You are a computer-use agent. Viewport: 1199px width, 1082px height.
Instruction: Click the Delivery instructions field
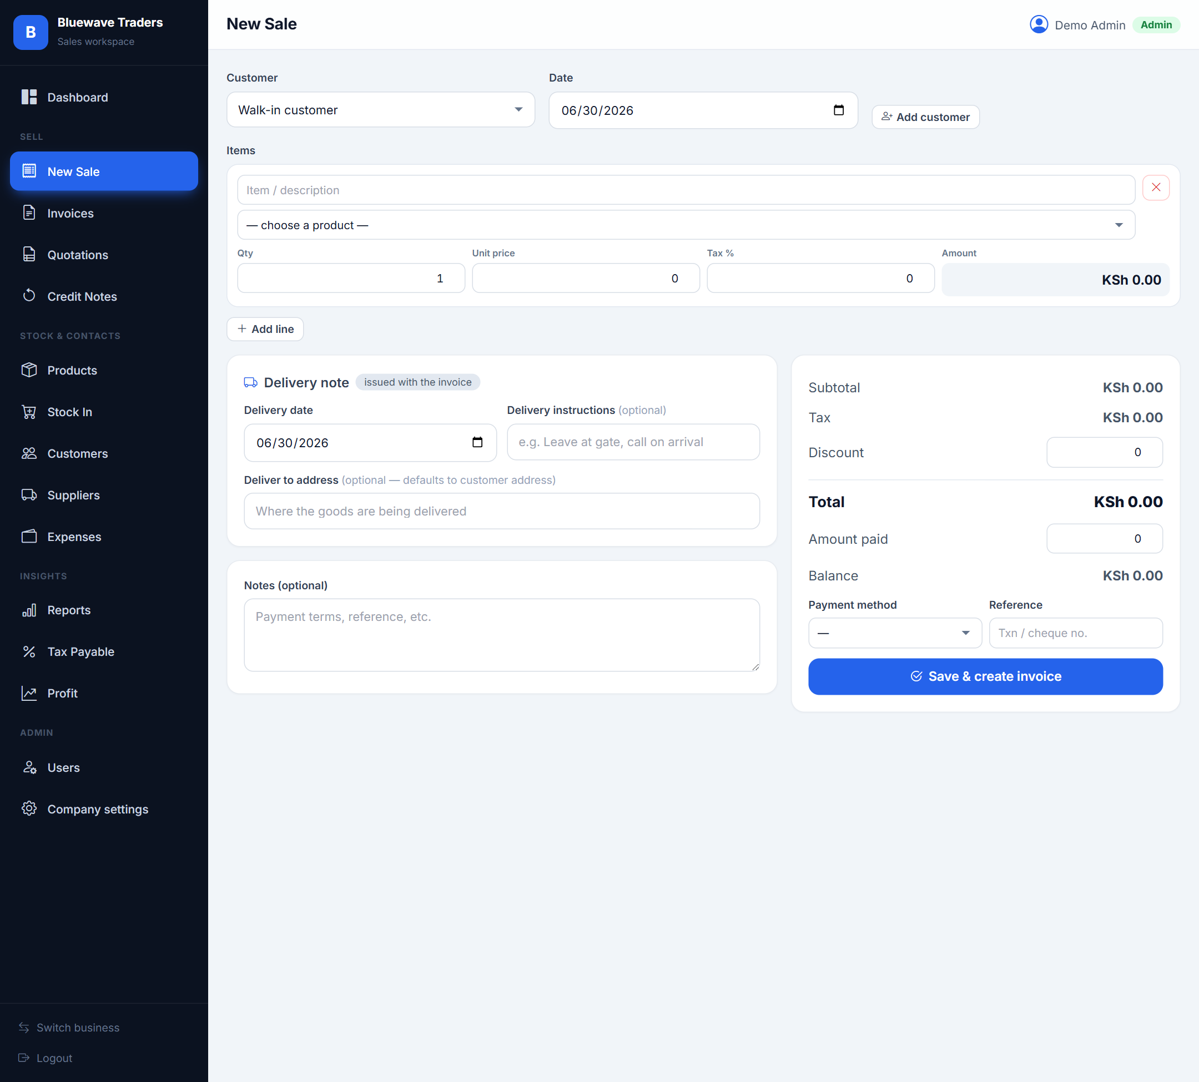(x=633, y=442)
